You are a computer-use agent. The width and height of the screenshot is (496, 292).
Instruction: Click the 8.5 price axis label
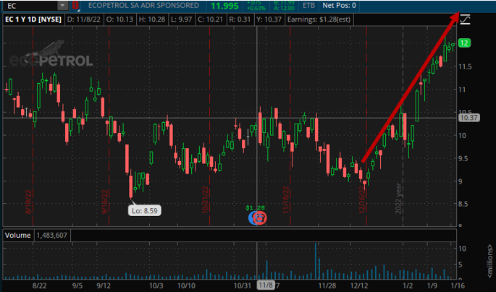pyautogui.click(x=463, y=204)
